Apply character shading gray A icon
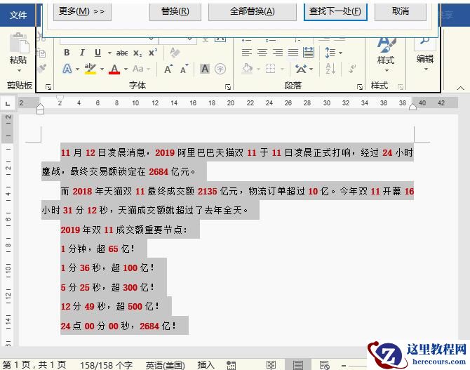 click(205, 69)
